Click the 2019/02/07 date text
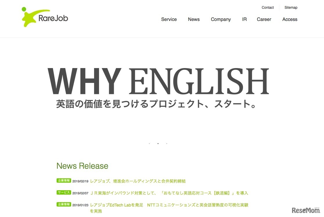324x217 pixels. pyautogui.click(x=80, y=193)
